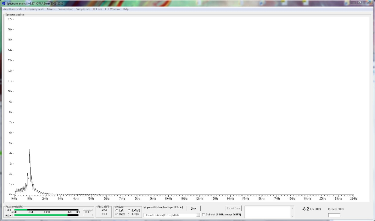Click the 17k amplitude axis label
Screen dimensions: 375x221
tap(10, 19)
